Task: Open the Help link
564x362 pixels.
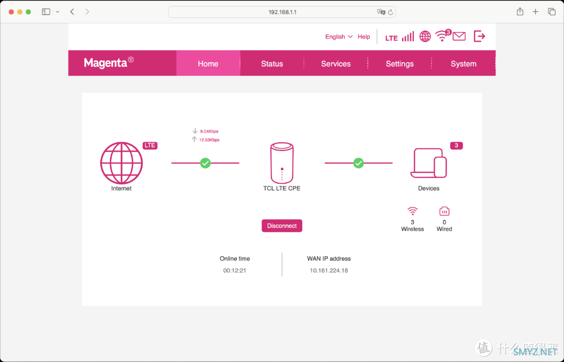Action: coord(363,37)
